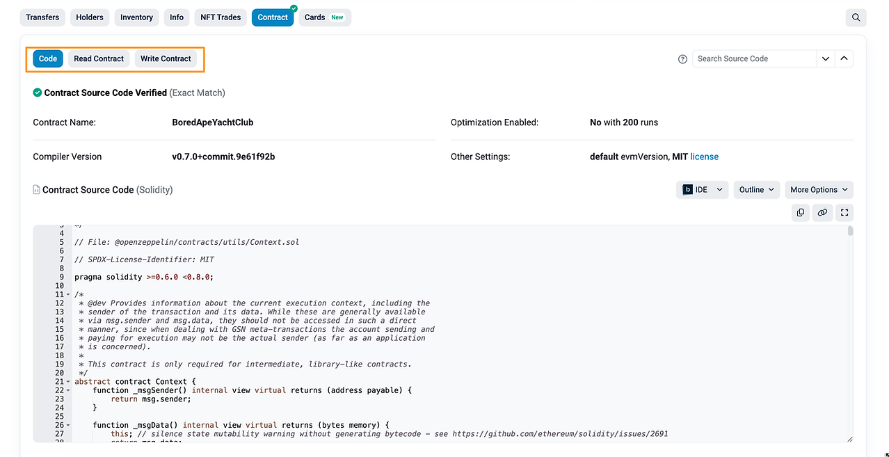The height and width of the screenshot is (457, 889).
Task: Open the MIT license link
Action: tap(704, 157)
